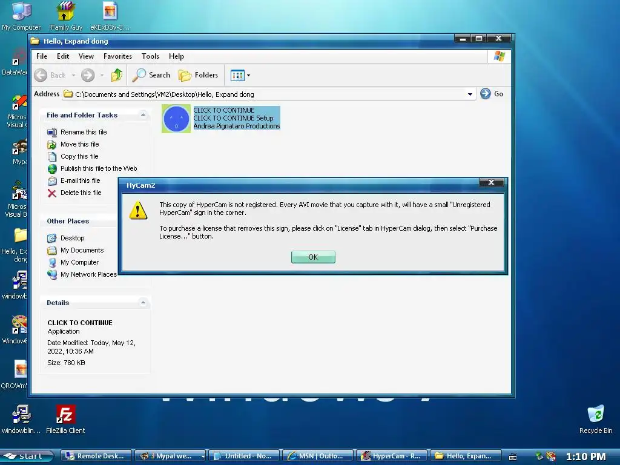This screenshot has width=620, height=465.
Task: Close the HyCam2 warning dialog
Action: click(491, 182)
